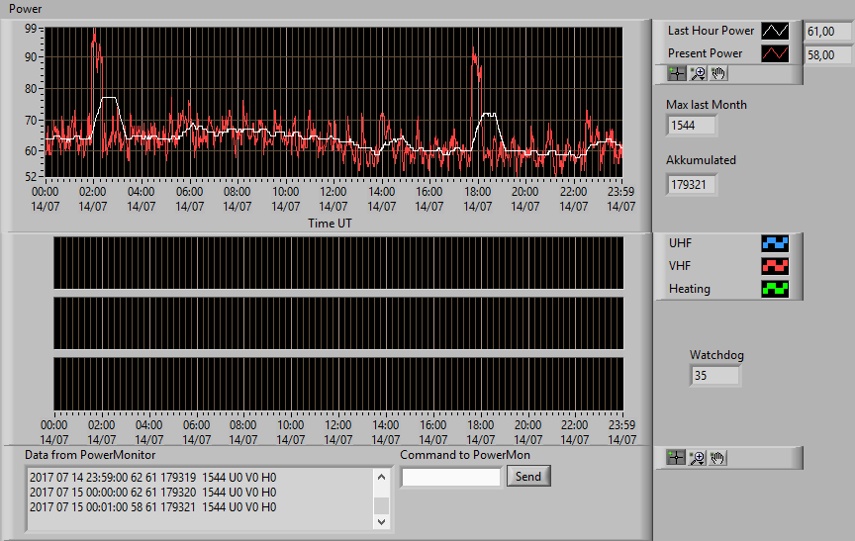Screen dimensions: 855x541
Task: Activate the zoom tool in the power graph palette
Action: tap(698, 73)
